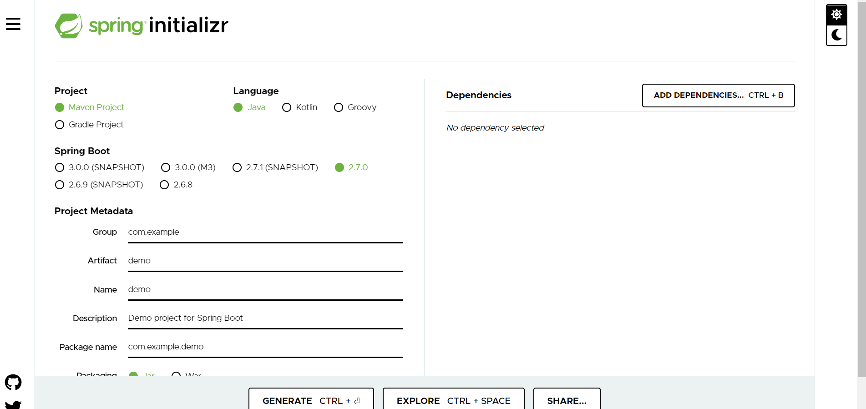Select Spring Boot 3.0.0 (SNAPSHOT)
This screenshot has height=409, width=866.
click(100, 167)
